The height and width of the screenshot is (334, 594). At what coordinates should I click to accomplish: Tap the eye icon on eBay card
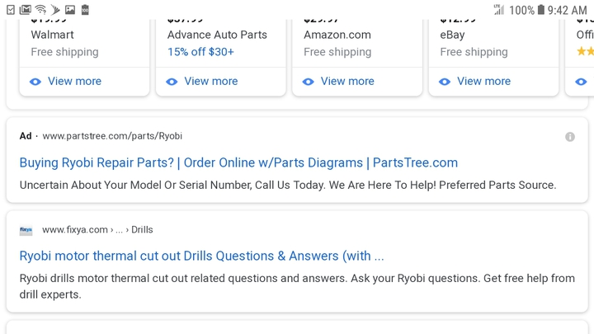[x=445, y=82]
